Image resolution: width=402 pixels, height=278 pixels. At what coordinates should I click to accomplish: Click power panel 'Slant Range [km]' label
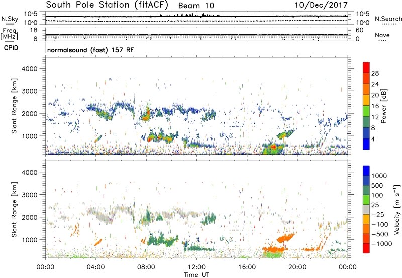14,106
